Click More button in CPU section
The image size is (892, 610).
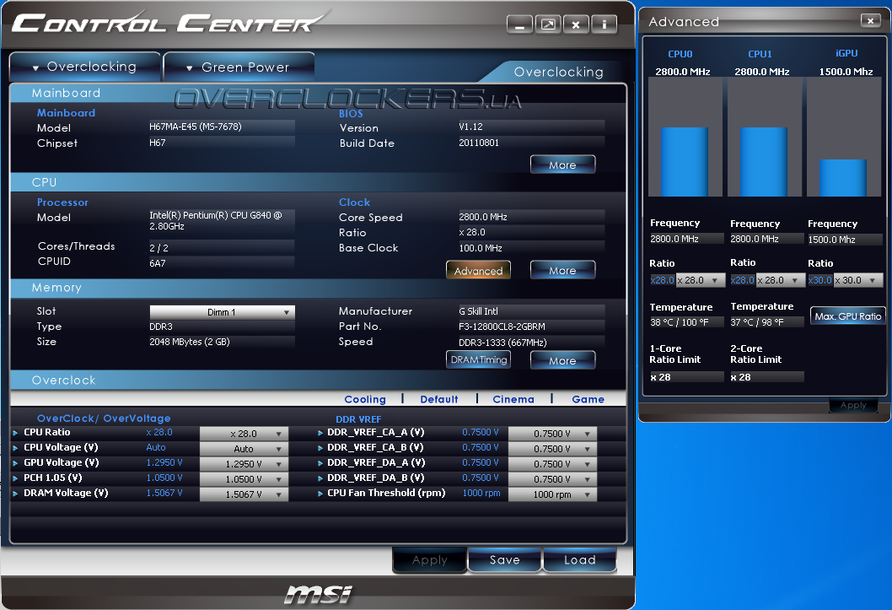(562, 271)
